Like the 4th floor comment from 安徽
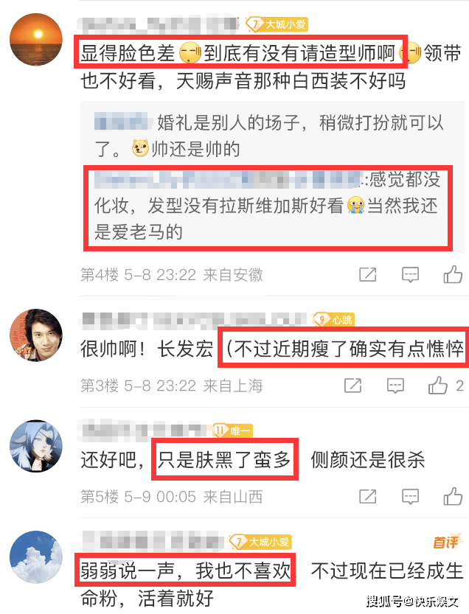Viewport: 469px width, 614px height. tap(453, 274)
